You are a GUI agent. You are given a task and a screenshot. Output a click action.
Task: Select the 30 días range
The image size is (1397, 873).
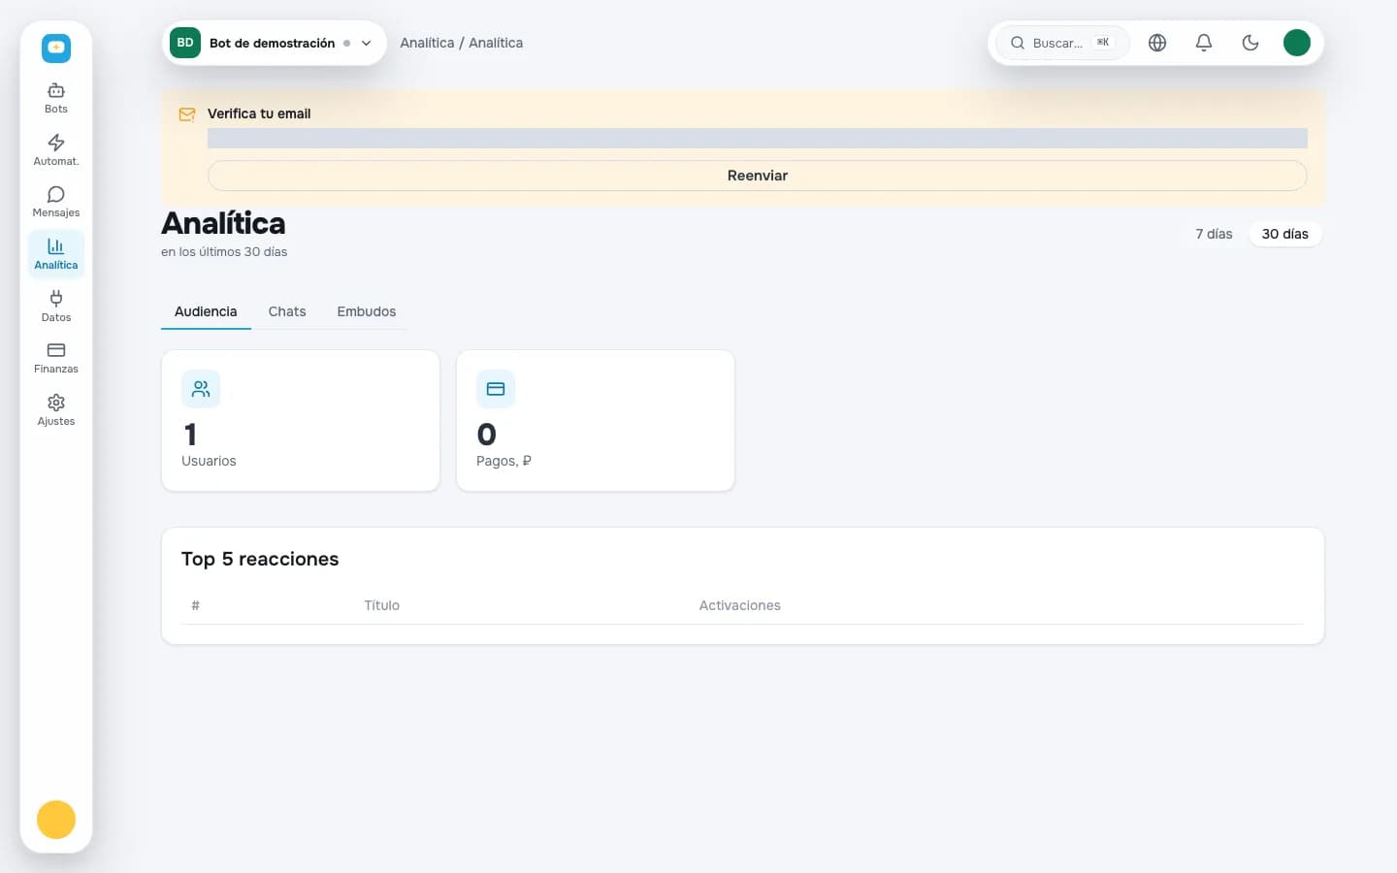click(1285, 234)
